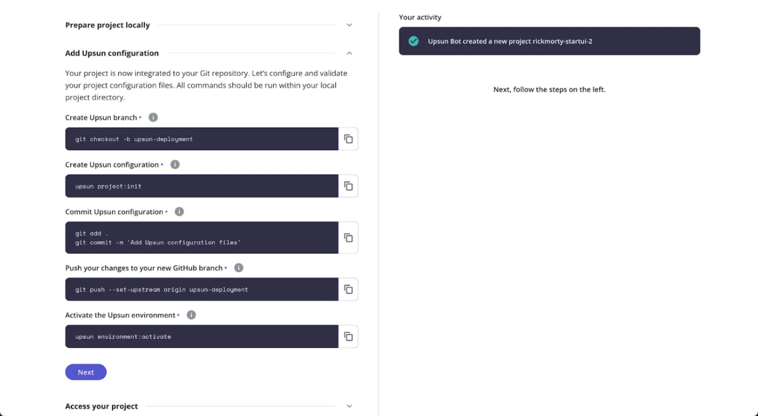This screenshot has width=758, height=416.
Task: Click the Next button
Action: (x=86, y=372)
